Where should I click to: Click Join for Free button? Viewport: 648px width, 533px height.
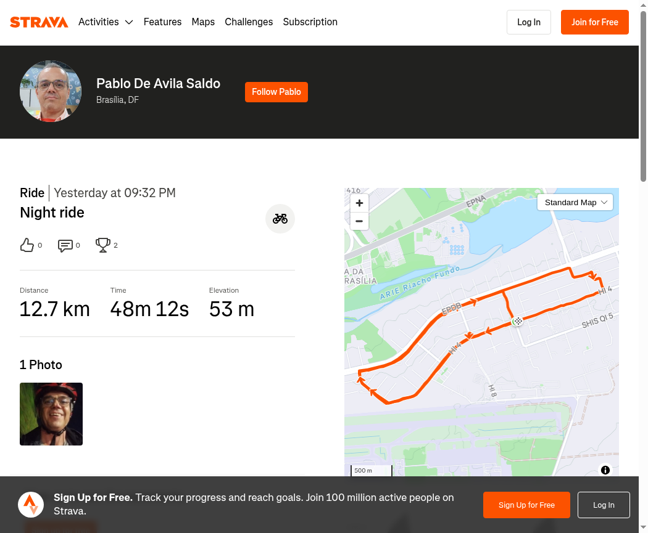[x=595, y=22]
